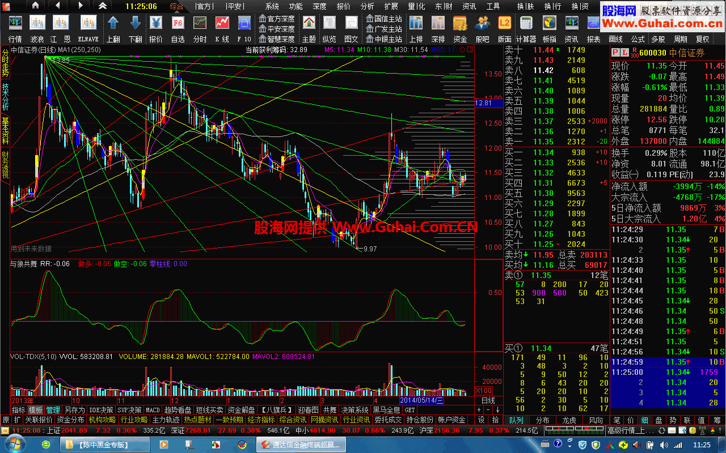
Task: Select the MACD indicator tab
Action: coord(153,410)
